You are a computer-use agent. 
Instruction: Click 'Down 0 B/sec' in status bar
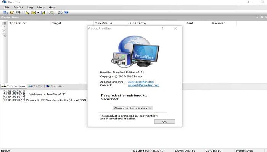pyautogui.click(x=185, y=150)
